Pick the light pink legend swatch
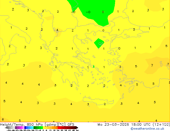The image size is (170, 131). click(23, 128)
